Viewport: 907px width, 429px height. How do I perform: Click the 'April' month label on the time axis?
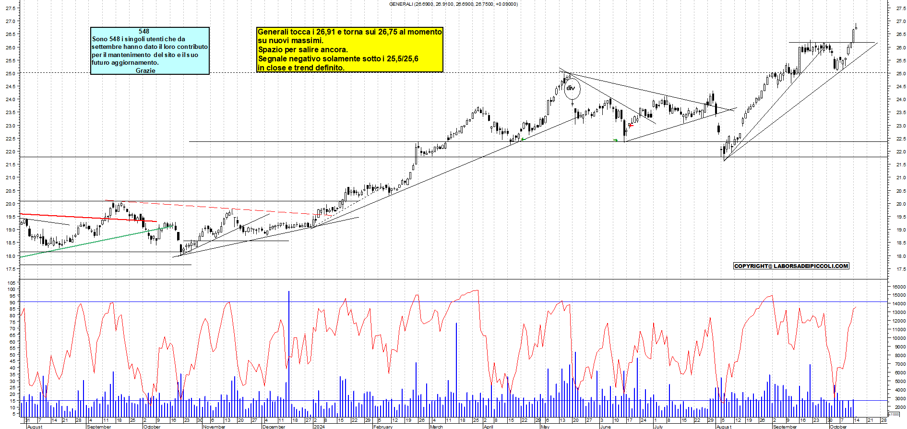pyautogui.click(x=488, y=427)
